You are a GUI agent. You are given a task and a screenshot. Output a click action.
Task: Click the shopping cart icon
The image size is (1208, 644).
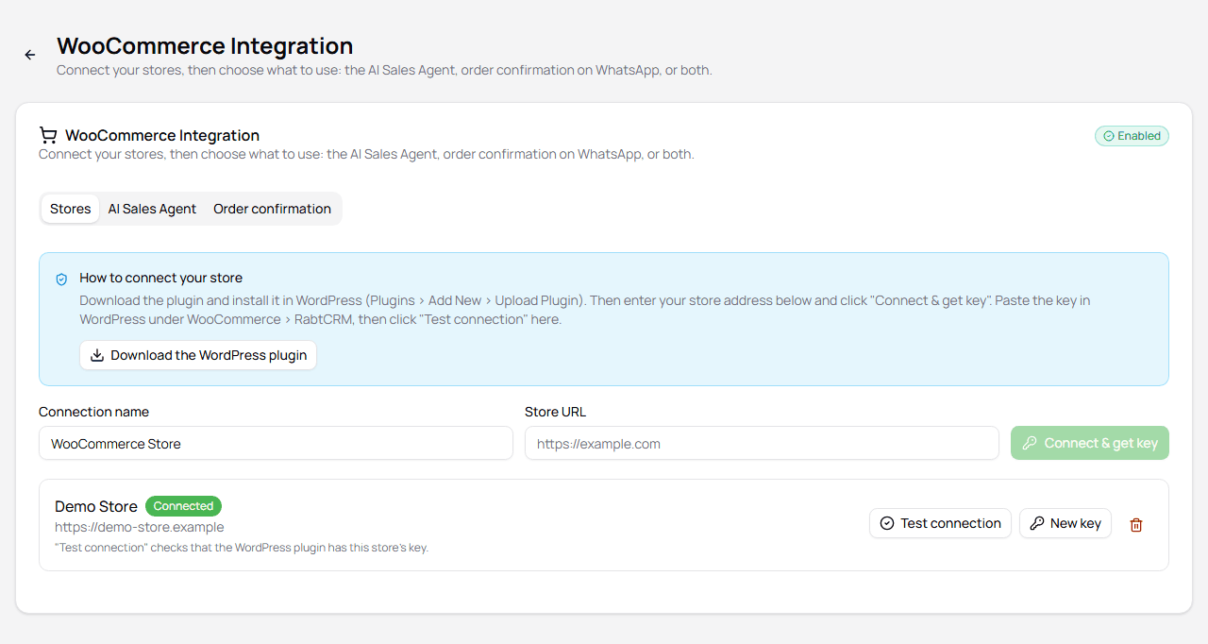coord(48,135)
